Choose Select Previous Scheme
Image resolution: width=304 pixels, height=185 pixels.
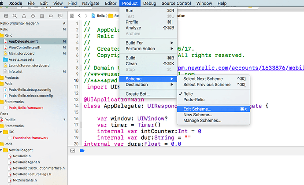point(213,85)
